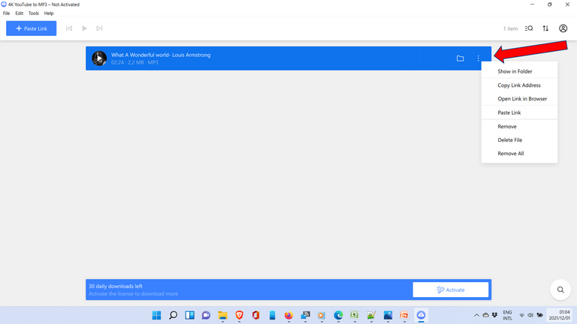Open the user account icon
Screen dimensions: 577x324
tap(563, 28)
